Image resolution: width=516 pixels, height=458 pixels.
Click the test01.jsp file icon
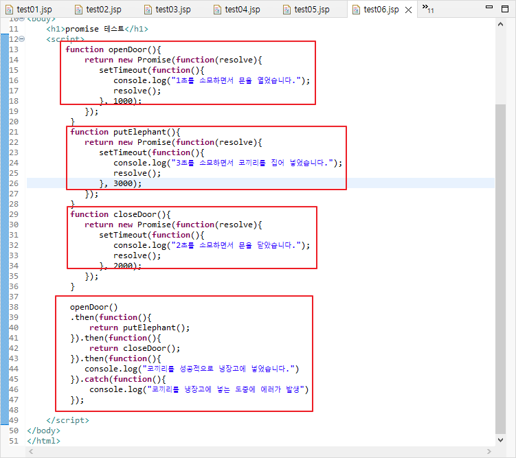(9, 10)
